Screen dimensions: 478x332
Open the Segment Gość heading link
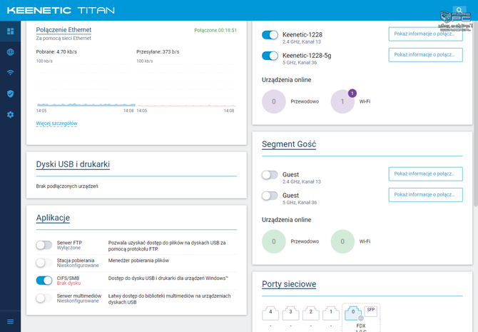pyautogui.click(x=289, y=144)
